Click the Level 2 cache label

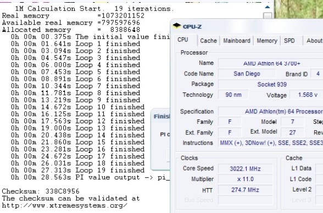coord(302,189)
